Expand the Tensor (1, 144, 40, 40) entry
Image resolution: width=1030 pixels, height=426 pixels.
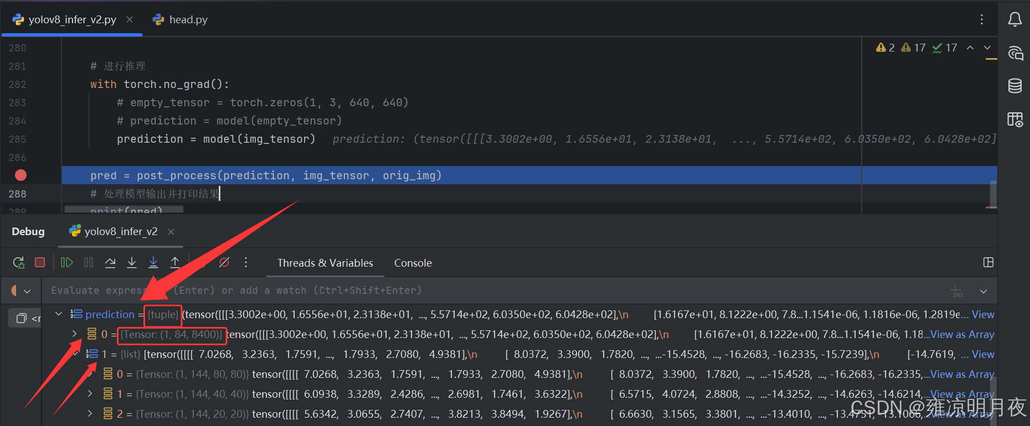point(90,393)
